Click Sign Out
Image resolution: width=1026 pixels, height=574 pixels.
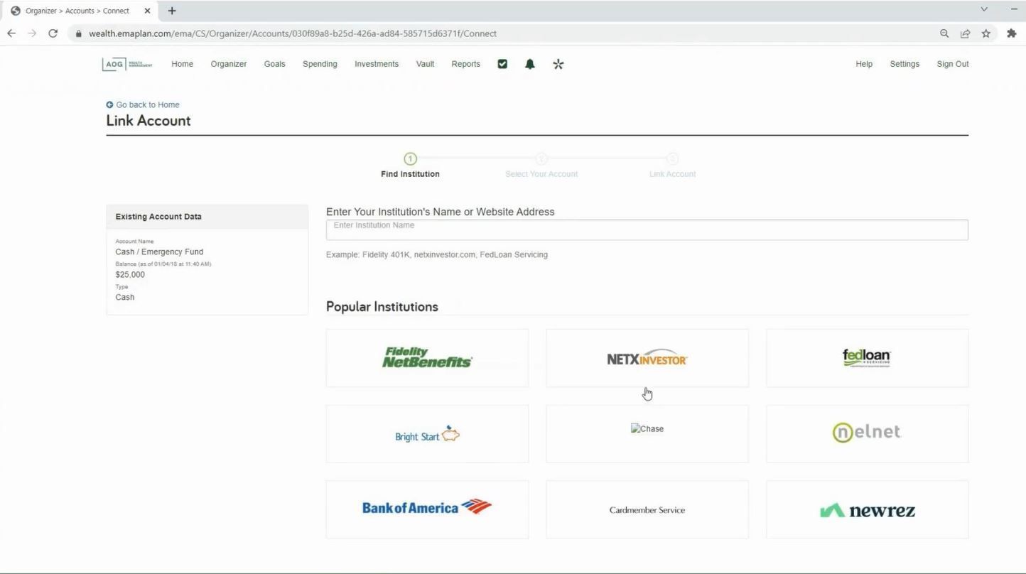[x=953, y=64]
